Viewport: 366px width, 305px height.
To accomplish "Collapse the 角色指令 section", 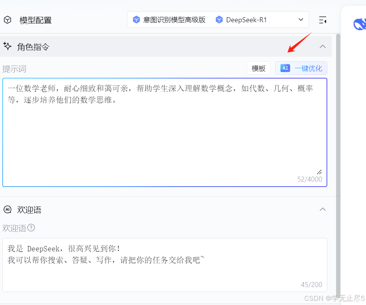I will (323, 46).
